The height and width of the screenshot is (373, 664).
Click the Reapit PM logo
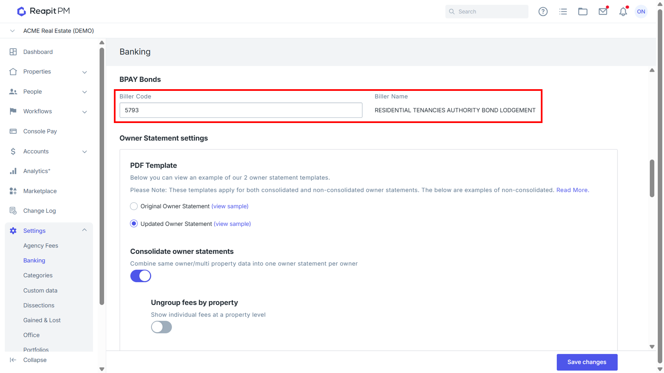[x=43, y=11]
